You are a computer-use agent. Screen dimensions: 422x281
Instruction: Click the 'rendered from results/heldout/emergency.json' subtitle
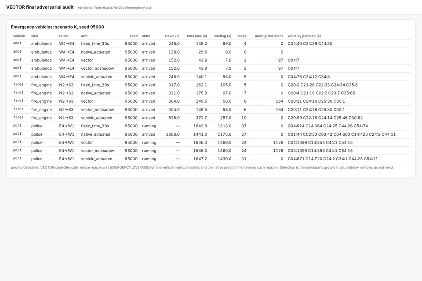click(115, 7)
